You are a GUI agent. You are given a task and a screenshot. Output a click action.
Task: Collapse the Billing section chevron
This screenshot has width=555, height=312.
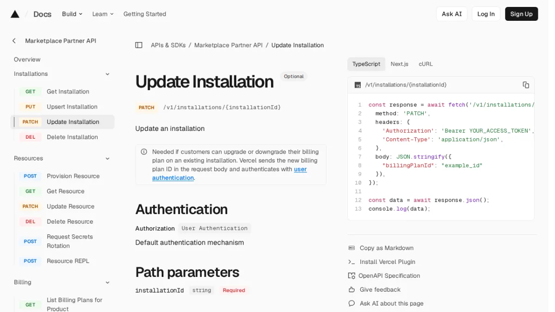107,282
